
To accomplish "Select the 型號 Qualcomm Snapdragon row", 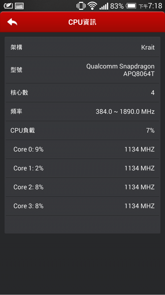I will tap(82, 70).
